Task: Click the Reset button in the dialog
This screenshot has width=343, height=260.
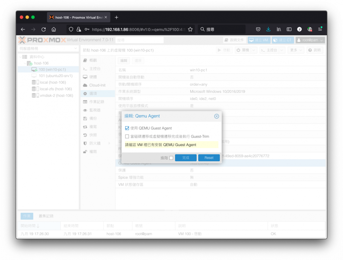Action: [x=209, y=158]
